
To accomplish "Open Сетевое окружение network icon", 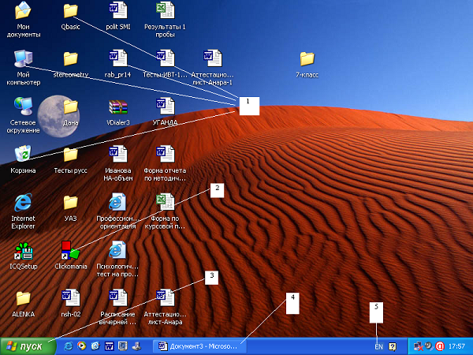I will point(23,106).
